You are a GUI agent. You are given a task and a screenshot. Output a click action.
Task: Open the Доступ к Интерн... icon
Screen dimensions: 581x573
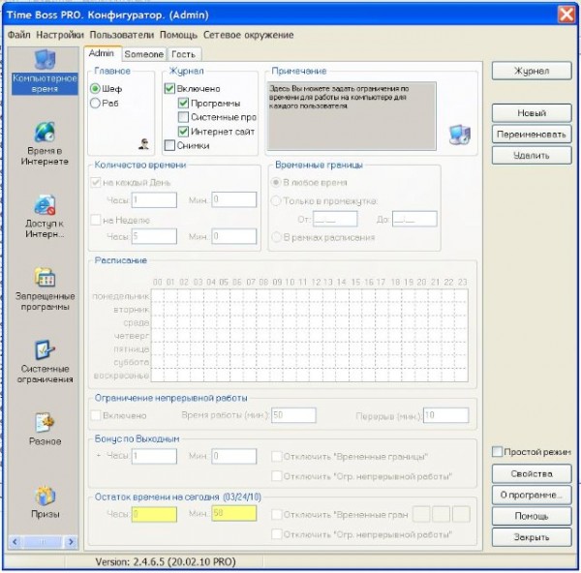pyautogui.click(x=45, y=204)
